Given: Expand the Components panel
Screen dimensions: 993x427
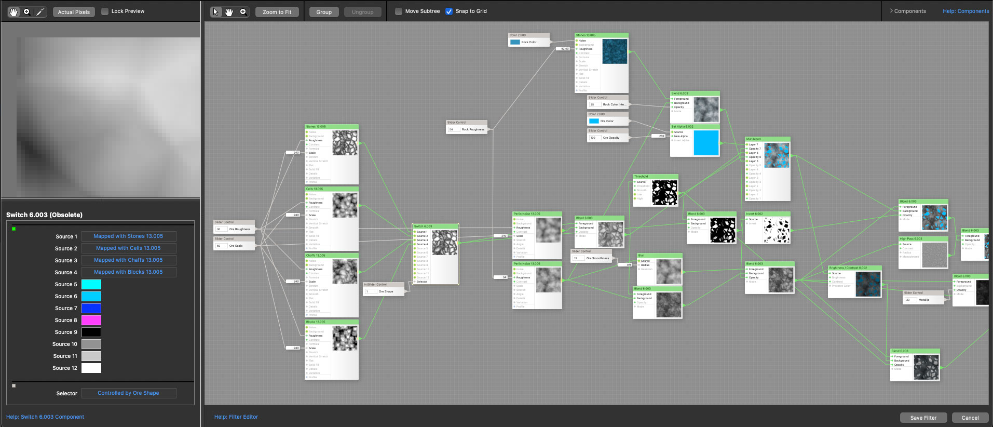Looking at the screenshot, I should tap(908, 11).
